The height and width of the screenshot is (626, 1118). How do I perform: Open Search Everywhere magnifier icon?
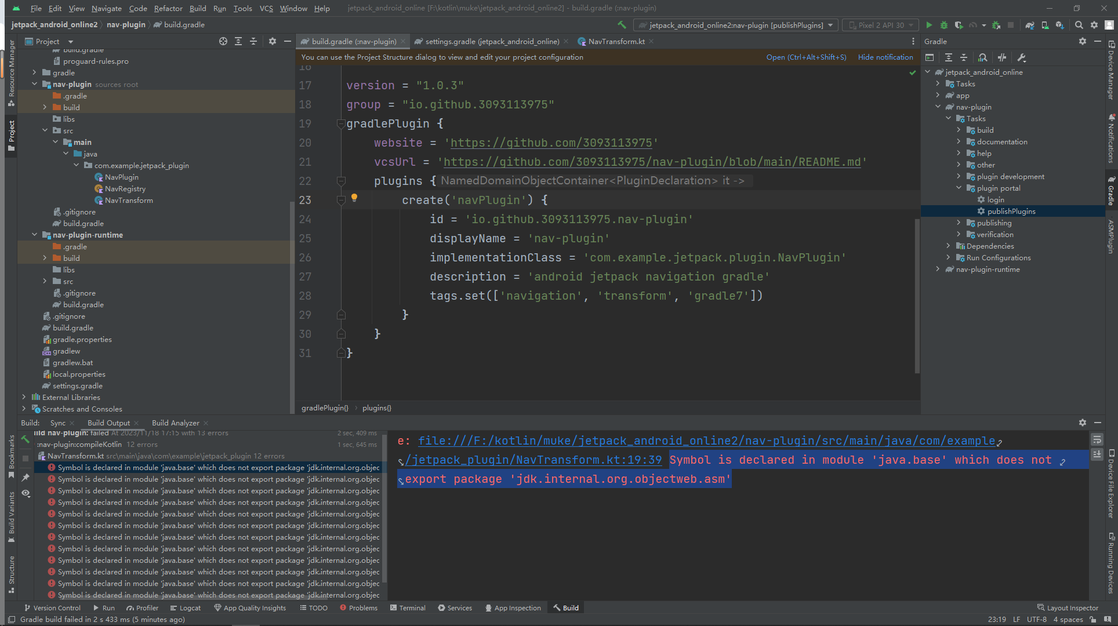point(1079,25)
